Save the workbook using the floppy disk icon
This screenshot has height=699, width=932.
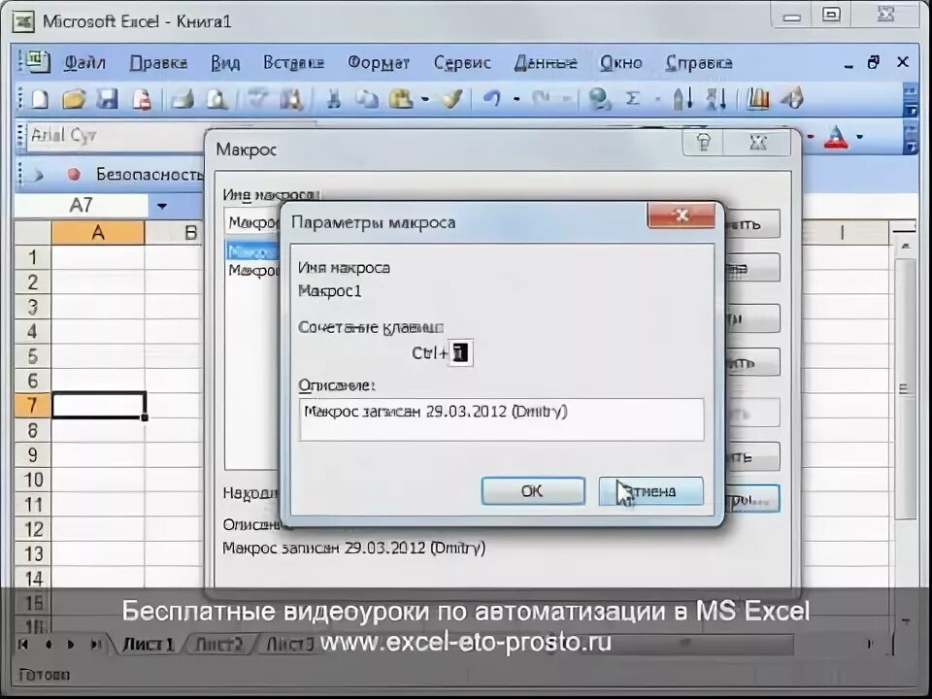(107, 98)
